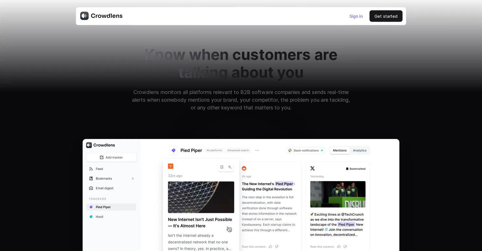Click the sparkle AI icon on card
This screenshot has width=482, height=251.
pos(230,167)
